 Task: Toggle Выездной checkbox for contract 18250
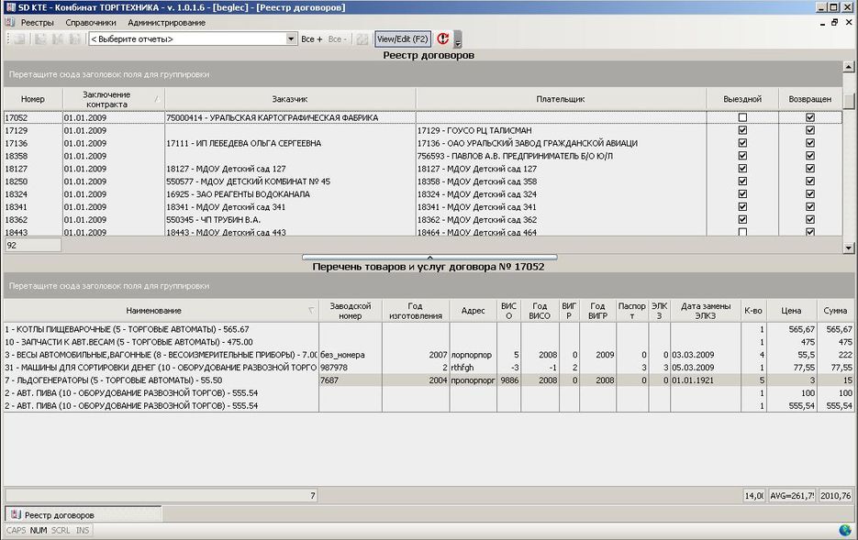click(742, 182)
